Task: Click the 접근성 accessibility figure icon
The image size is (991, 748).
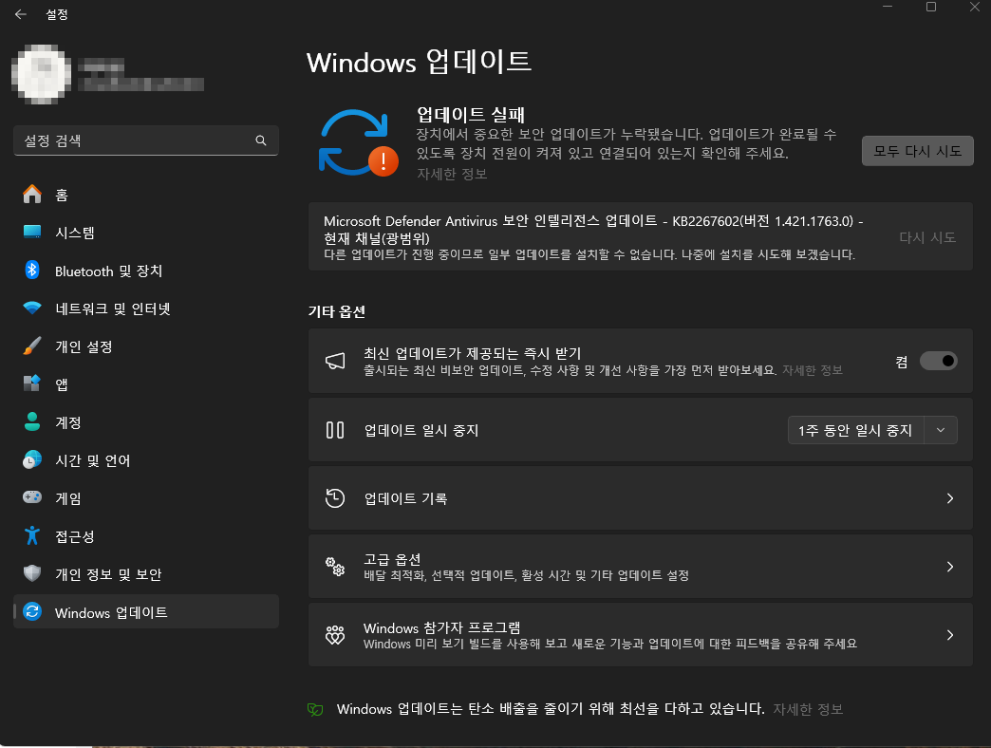Action: (32, 535)
